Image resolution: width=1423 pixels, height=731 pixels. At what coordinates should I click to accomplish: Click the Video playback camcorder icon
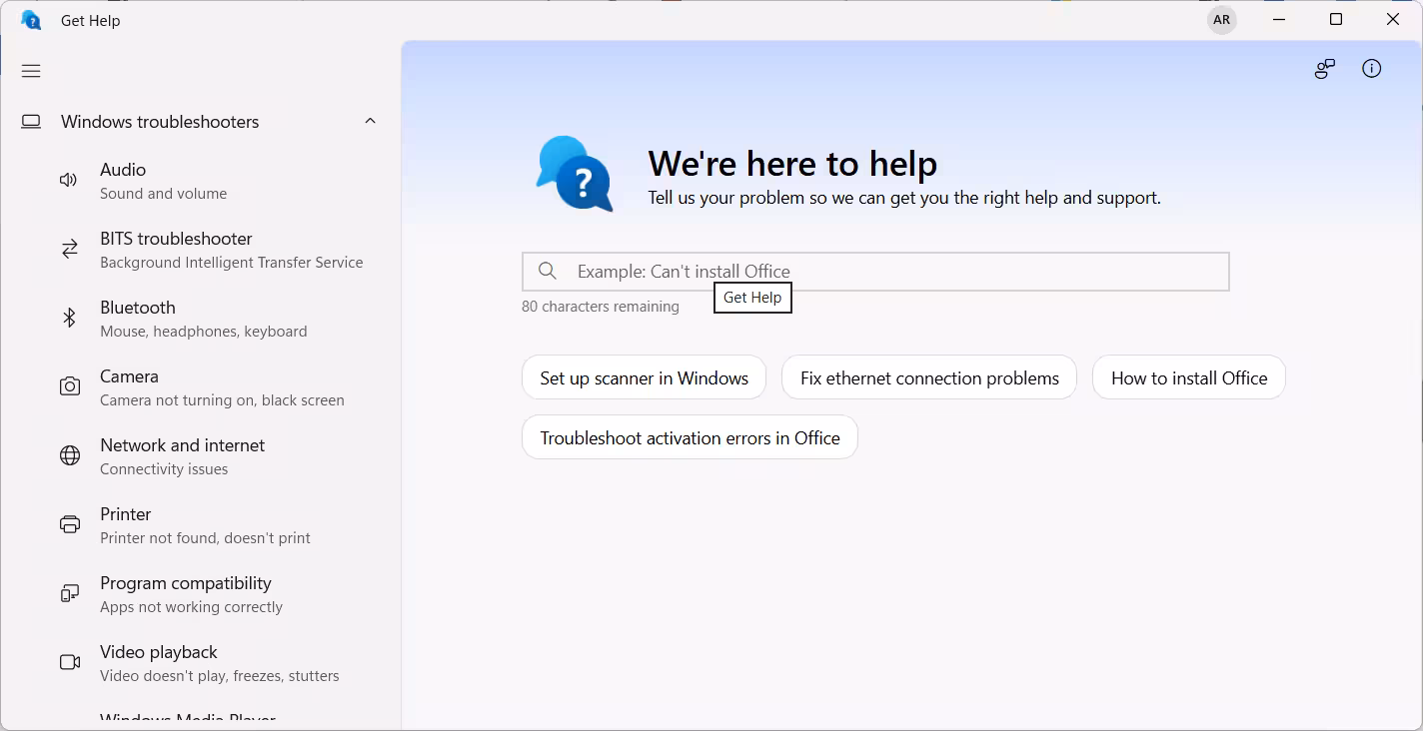(70, 662)
